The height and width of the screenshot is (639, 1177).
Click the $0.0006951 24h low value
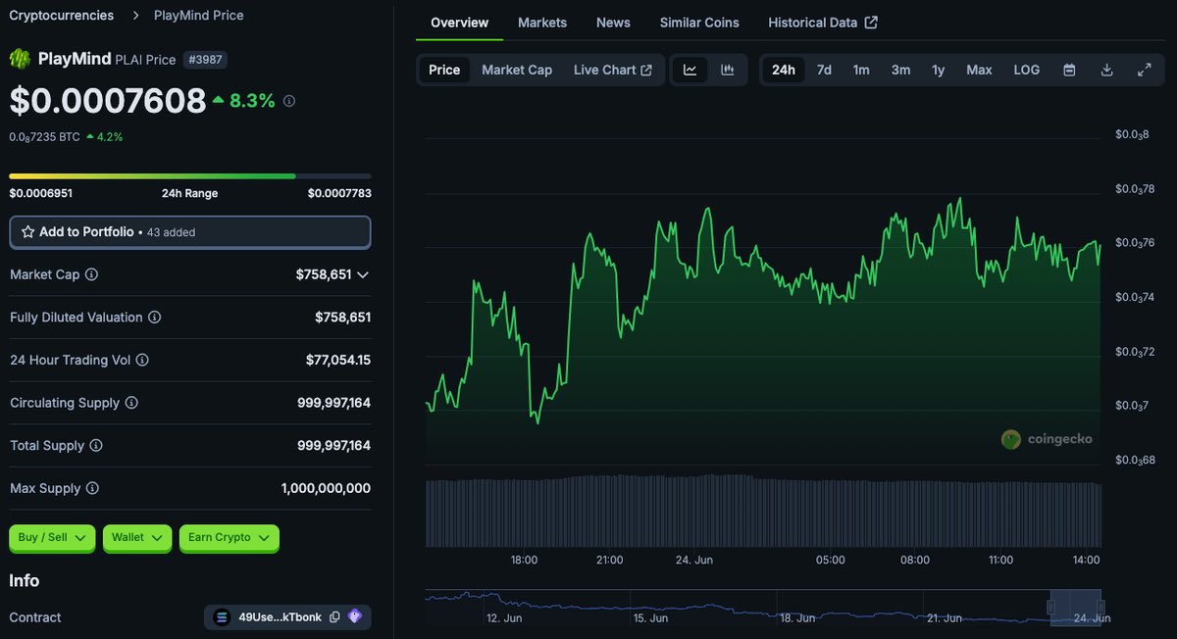tap(40, 193)
